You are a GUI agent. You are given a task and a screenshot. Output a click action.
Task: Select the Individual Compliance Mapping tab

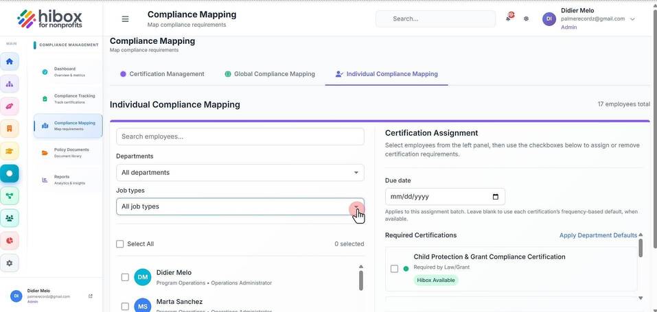coord(387,74)
